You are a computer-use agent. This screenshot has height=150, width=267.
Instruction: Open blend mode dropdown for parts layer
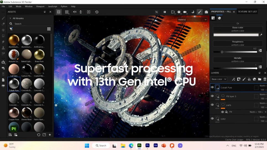pos(263,103)
